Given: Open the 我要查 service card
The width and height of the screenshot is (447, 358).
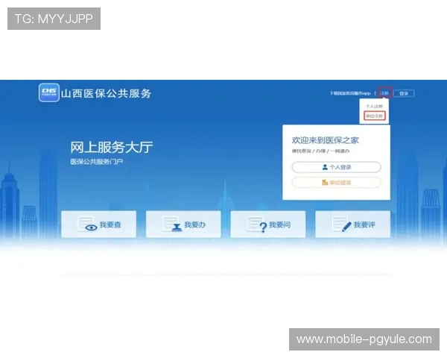Looking at the screenshot, I should pos(98,224).
